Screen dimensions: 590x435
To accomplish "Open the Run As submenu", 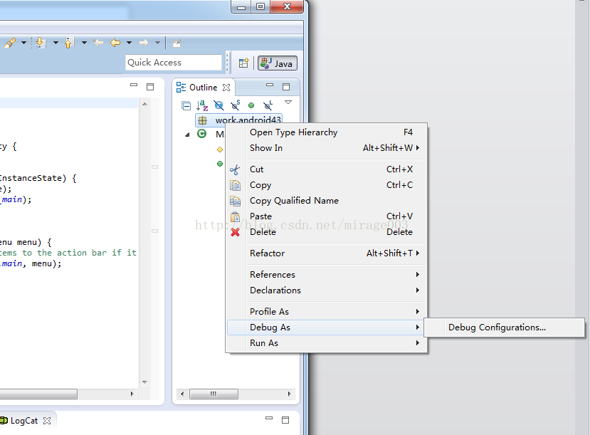I will [326, 343].
